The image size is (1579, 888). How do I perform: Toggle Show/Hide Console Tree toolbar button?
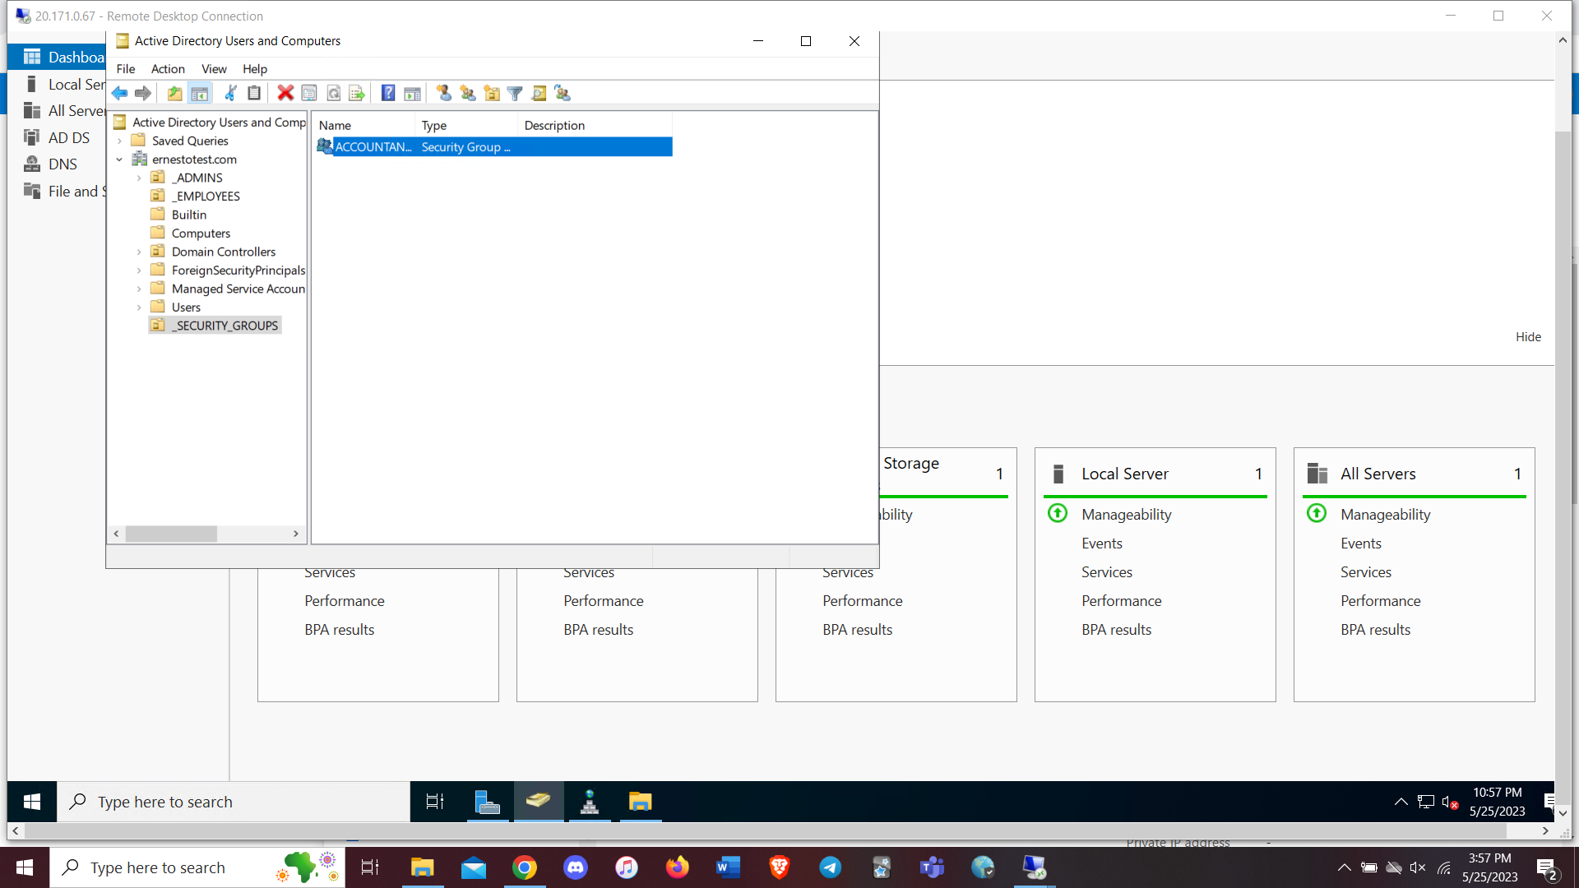[x=200, y=94]
